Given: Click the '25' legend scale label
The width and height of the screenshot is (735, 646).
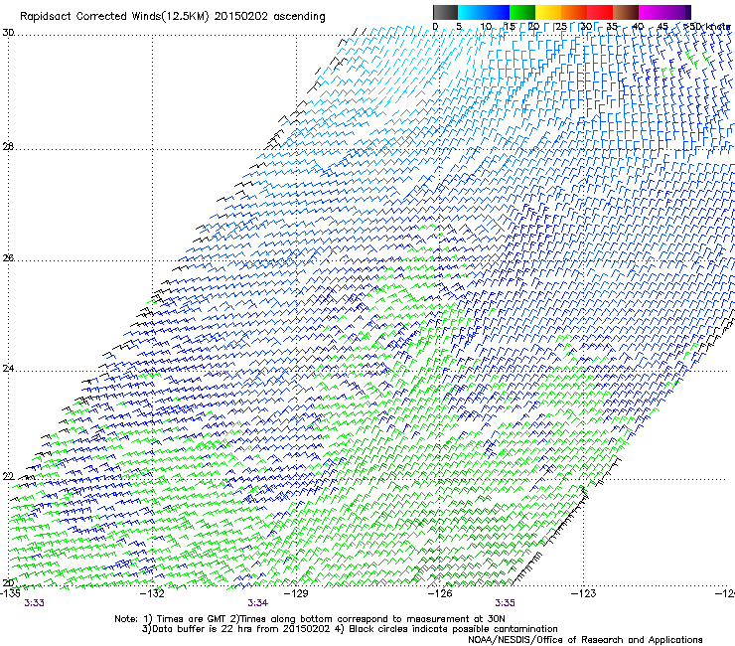Looking at the screenshot, I should [x=561, y=26].
